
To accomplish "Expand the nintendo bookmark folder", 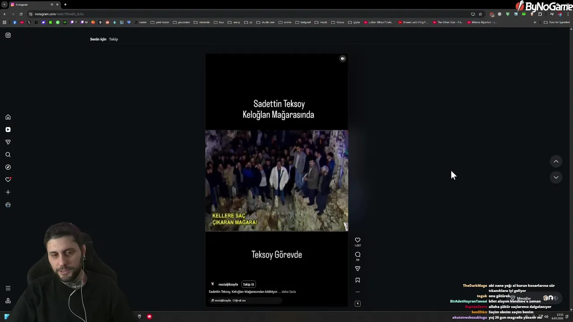I will [201, 22].
